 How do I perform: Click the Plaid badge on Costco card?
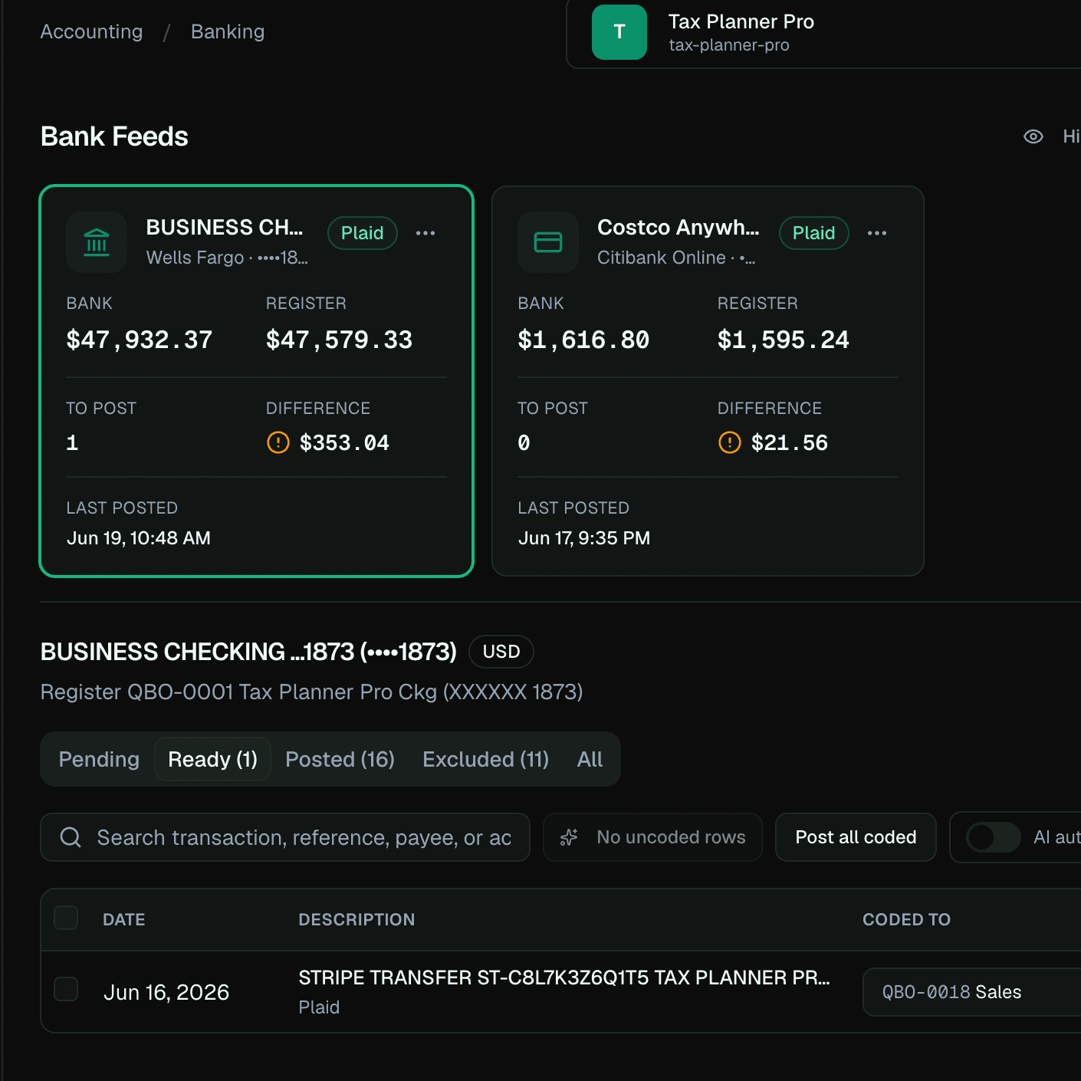[x=813, y=233]
